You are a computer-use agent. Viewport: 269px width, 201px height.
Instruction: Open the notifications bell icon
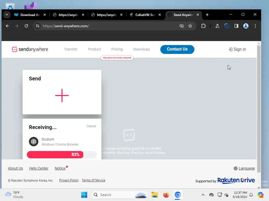pyautogui.click(x=251, y=195)
